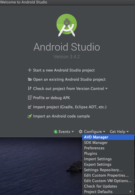The width and height of the screenshot is (135, 195).
Task: Start a new Android Studio project
Action: pos(64,70)
